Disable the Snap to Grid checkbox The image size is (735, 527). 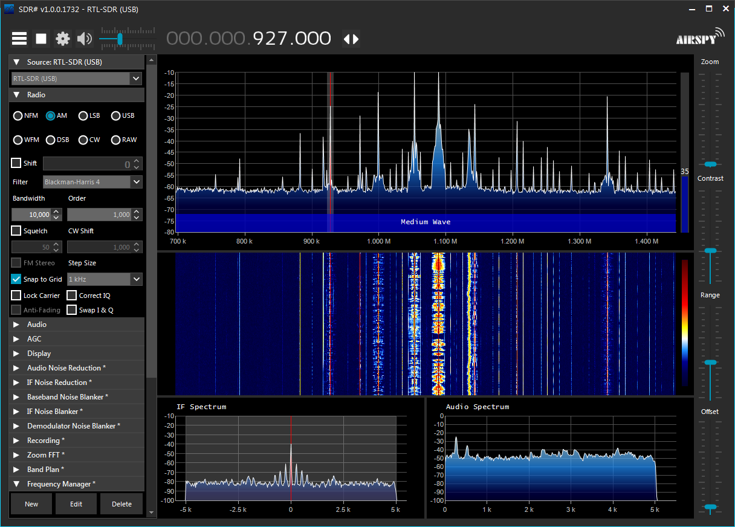(16, 279)
